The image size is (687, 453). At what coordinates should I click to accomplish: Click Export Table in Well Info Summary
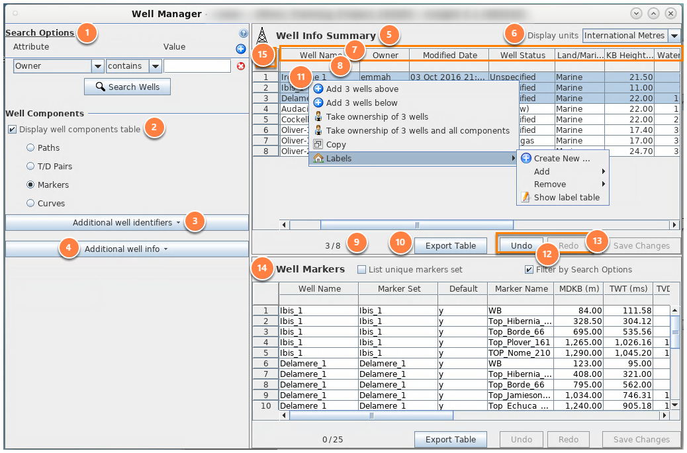[451, 245]
